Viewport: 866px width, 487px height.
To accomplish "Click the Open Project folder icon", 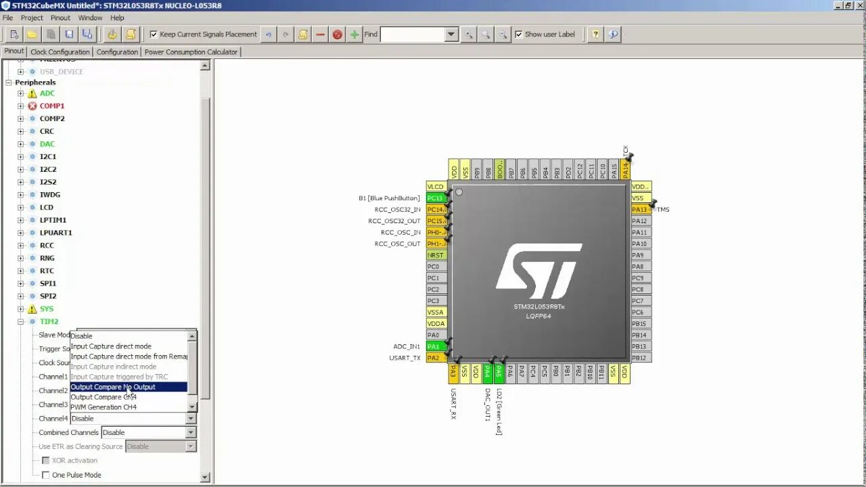I will click(x=32, y=34).
